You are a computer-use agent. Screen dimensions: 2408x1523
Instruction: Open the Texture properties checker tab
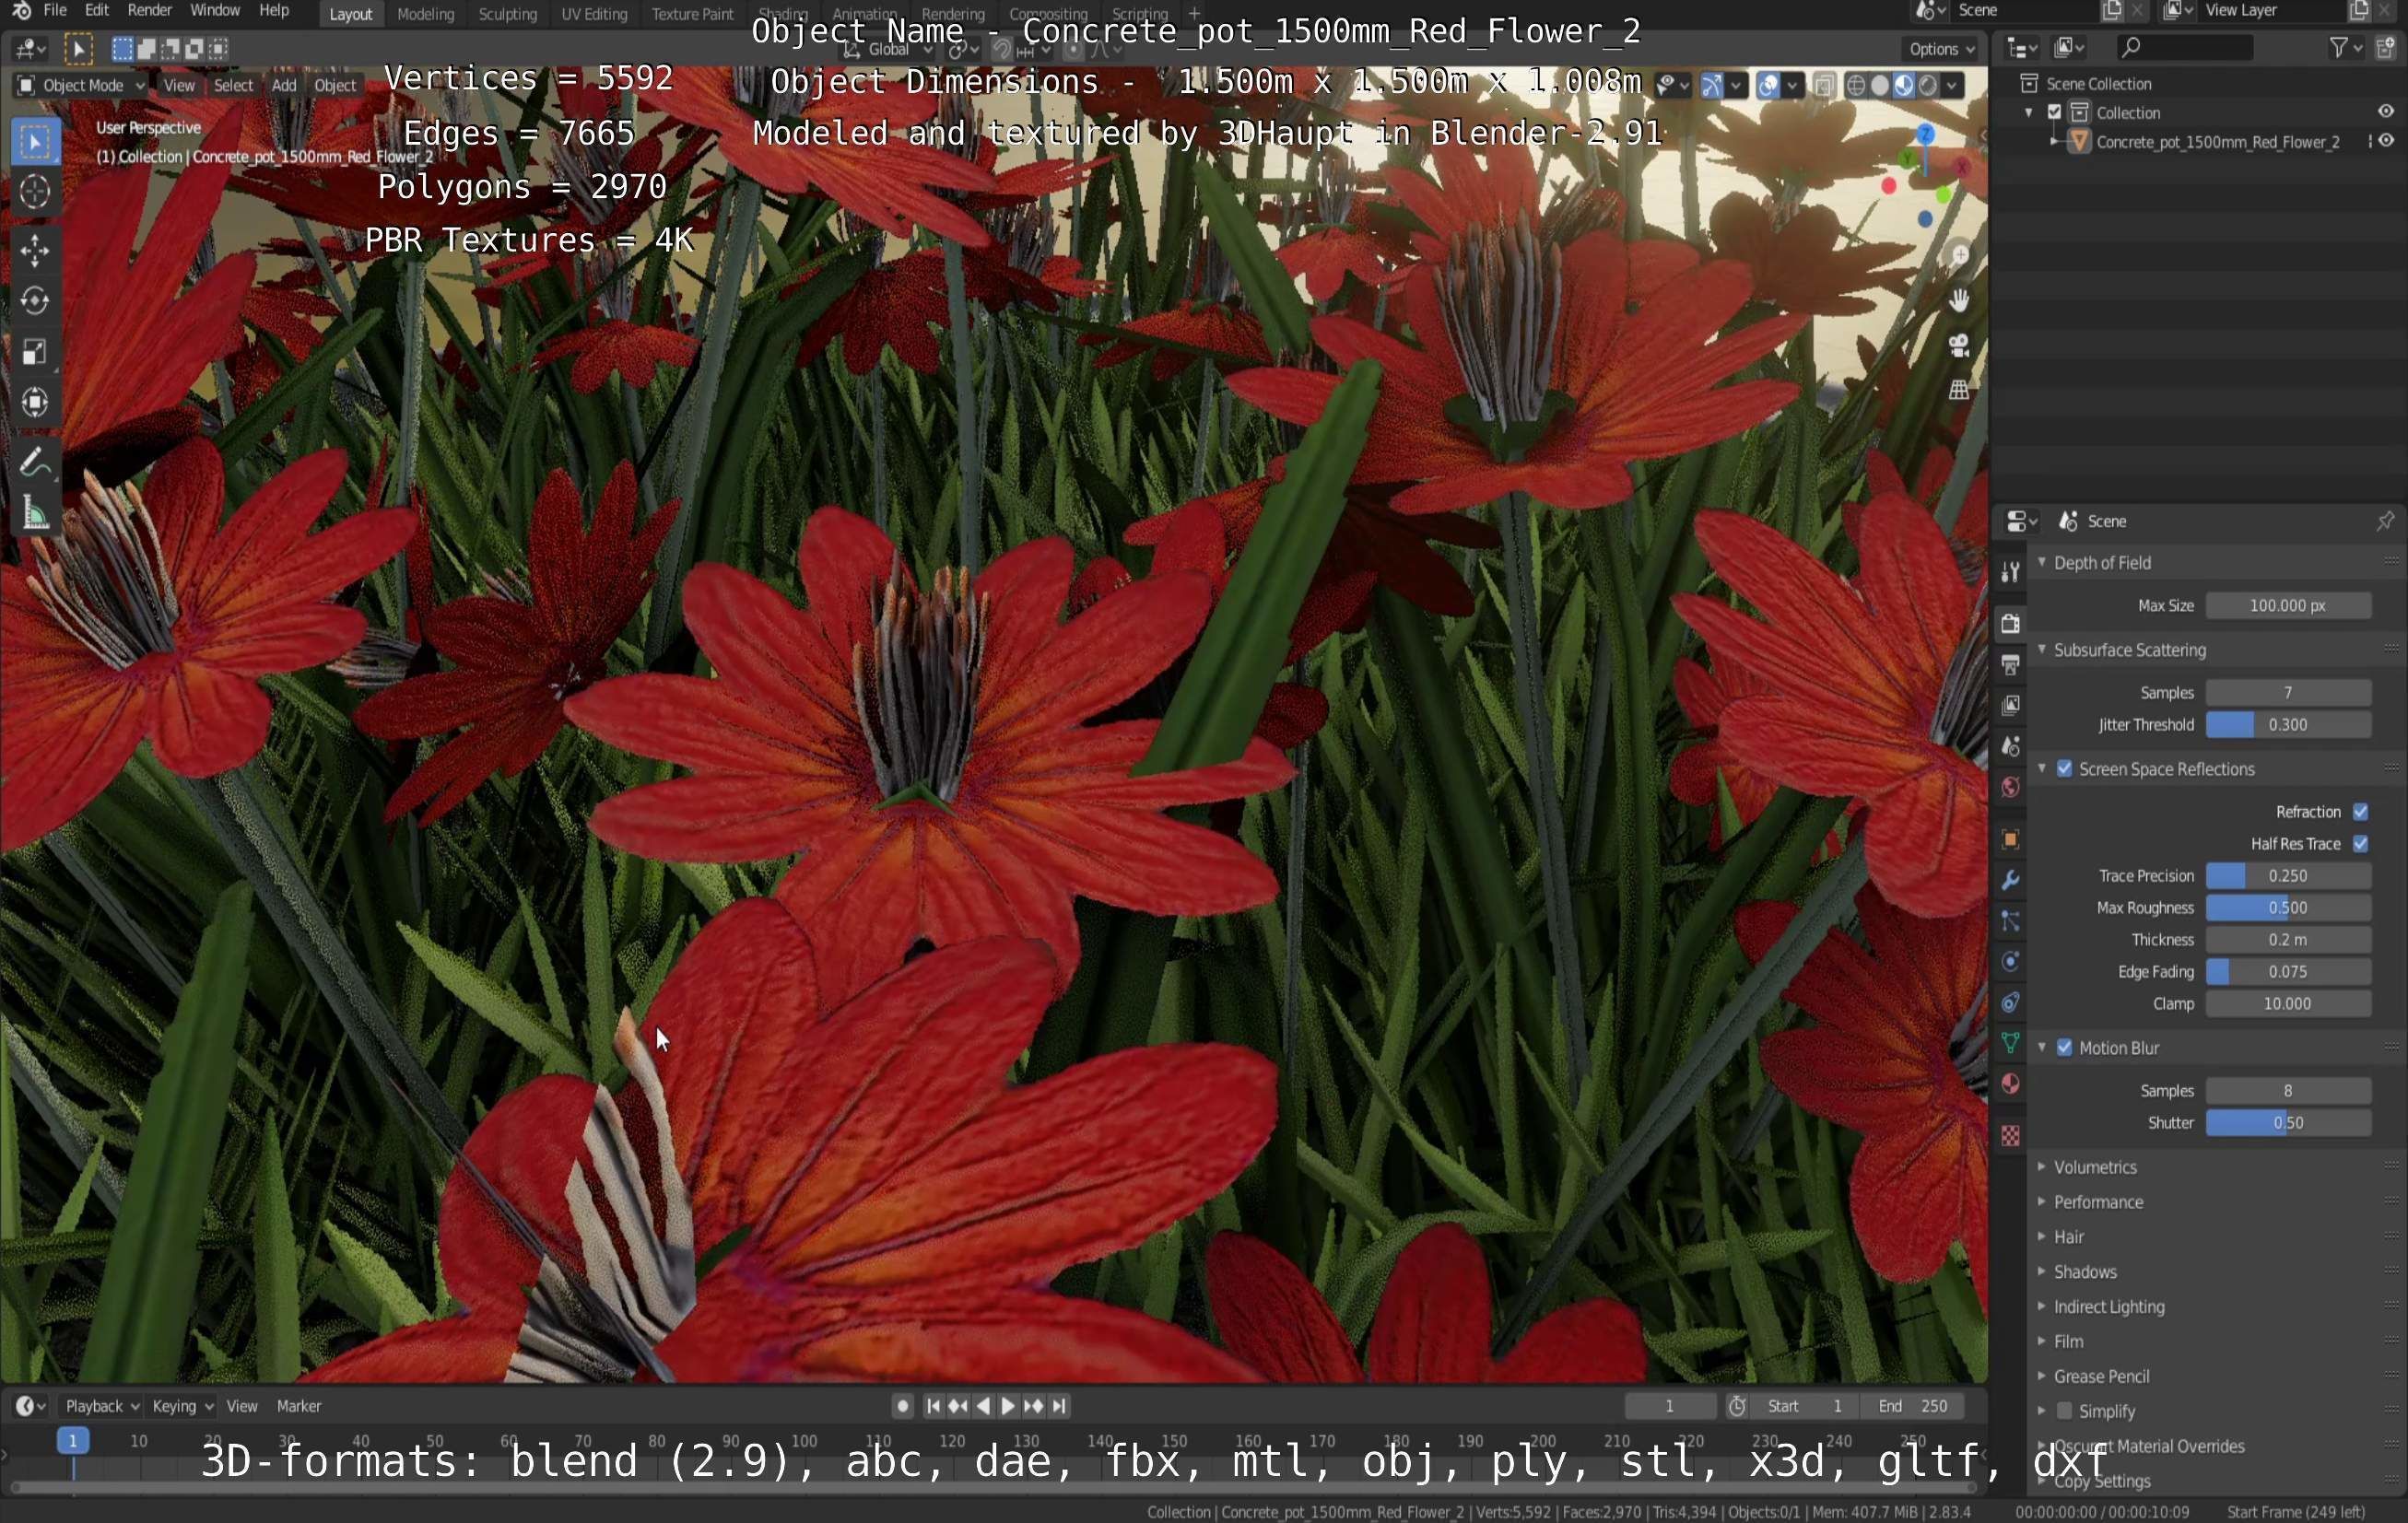(x=2010, y=1136)
